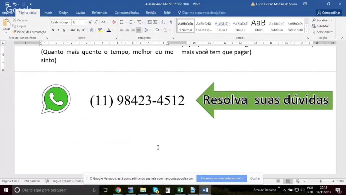
Task: Toggle italic formatting
Action: coord(58,30)
